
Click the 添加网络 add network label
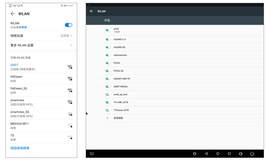pos(118,118)
